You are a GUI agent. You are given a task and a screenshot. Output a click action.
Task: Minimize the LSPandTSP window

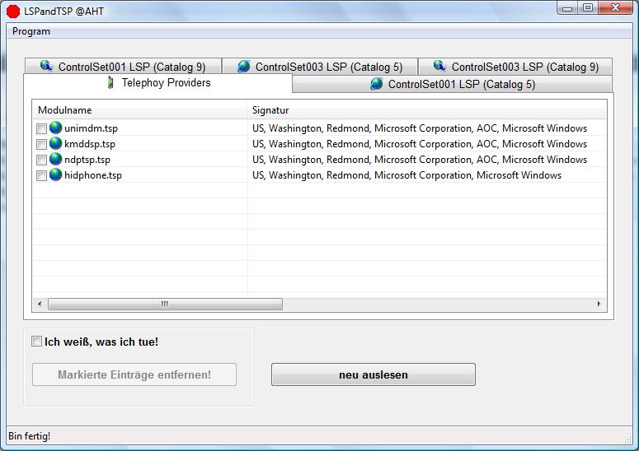coord(567,7)
